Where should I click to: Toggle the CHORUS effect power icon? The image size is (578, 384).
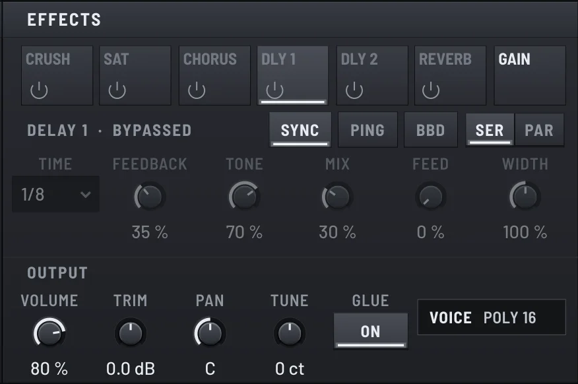tap(197, 90)
